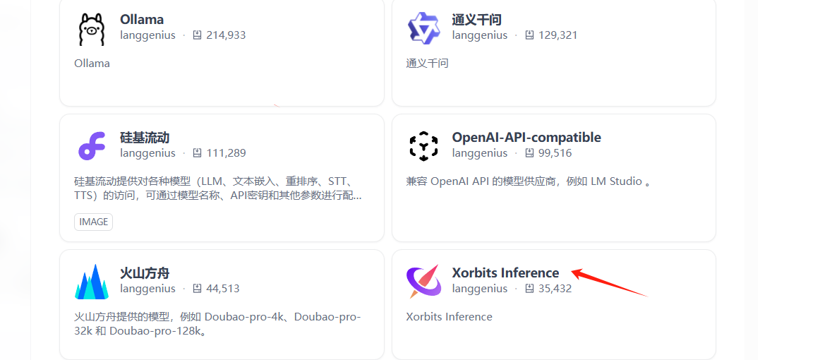Click the Doubao-pro description on 火山方舟 card
The width and height of the screenshot is (832, 360).
217,324
